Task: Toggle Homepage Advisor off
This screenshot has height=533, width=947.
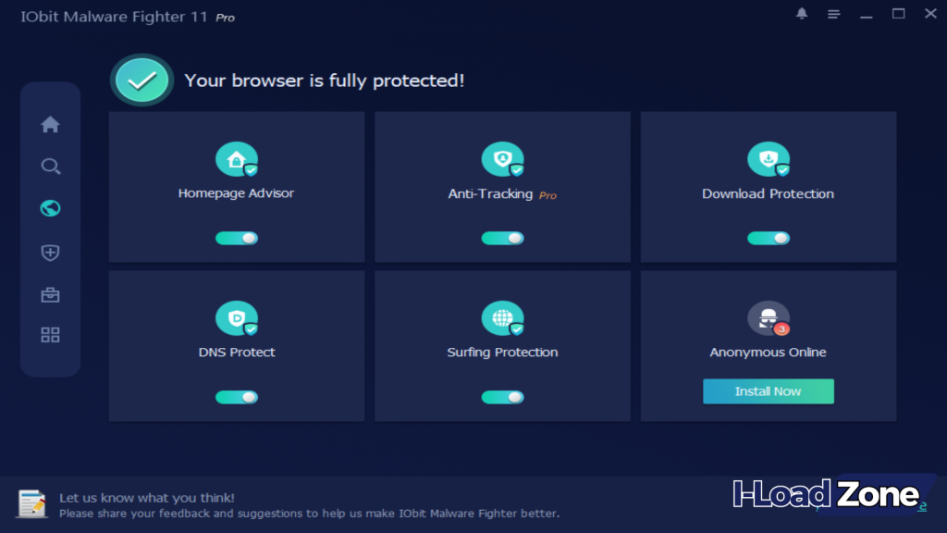Action: (237, 238)
